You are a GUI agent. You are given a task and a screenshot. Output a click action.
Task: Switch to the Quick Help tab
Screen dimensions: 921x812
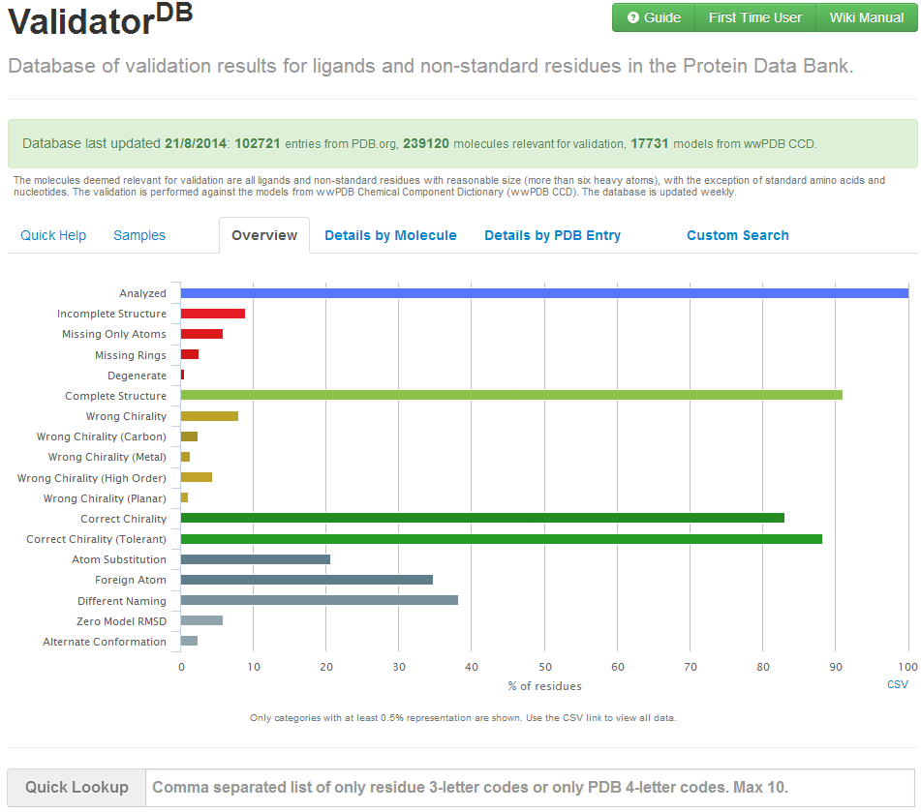click(x=53, y=235)
